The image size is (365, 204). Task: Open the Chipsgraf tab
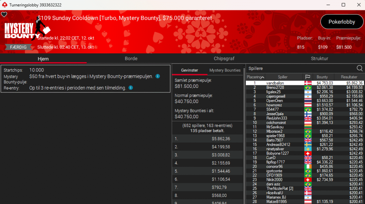(x=224, y=58)
